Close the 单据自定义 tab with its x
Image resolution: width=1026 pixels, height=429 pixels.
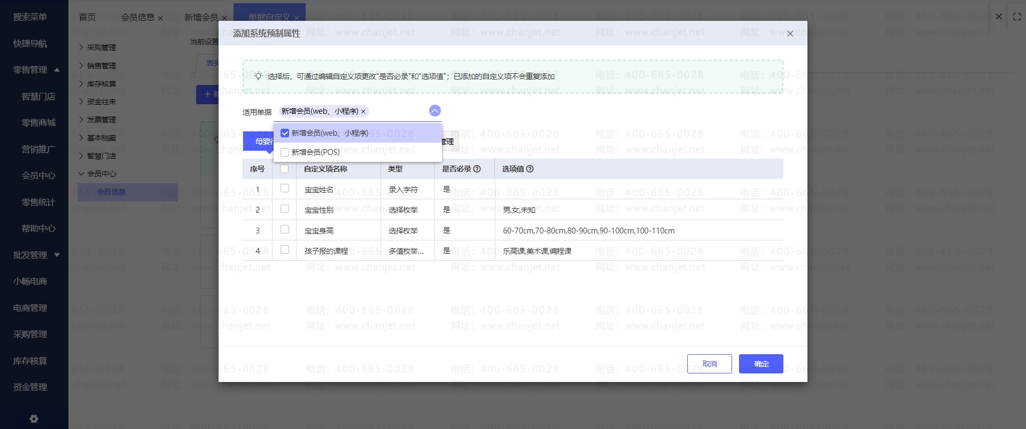pyautogui.click(x=297, y=18)
